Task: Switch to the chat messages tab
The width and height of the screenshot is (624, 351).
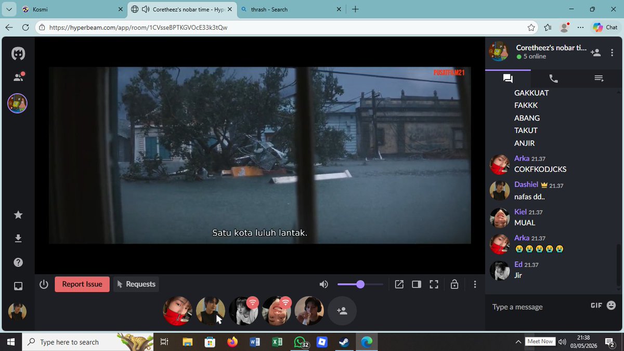Action: (508, 79)
